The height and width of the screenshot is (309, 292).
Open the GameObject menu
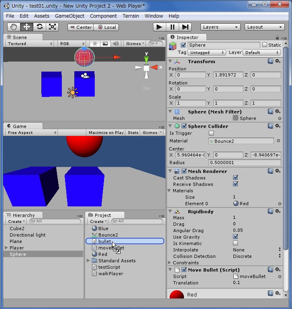(69, 16)
